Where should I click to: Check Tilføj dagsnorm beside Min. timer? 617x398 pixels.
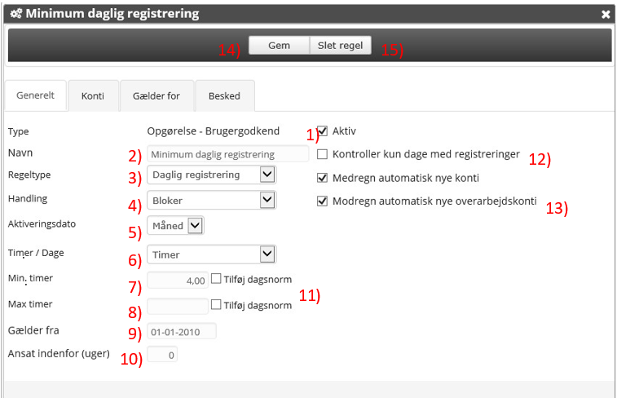pos(216,279)
